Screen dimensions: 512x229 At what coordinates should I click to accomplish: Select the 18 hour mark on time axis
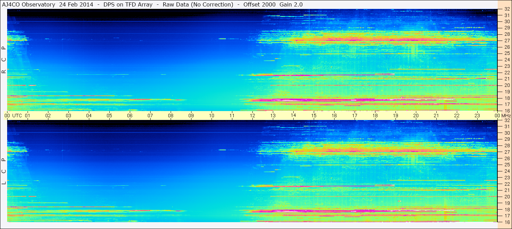pos(375,116)
